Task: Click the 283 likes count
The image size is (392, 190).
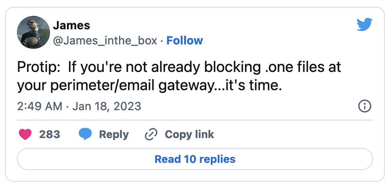Action: pos(49,134)
